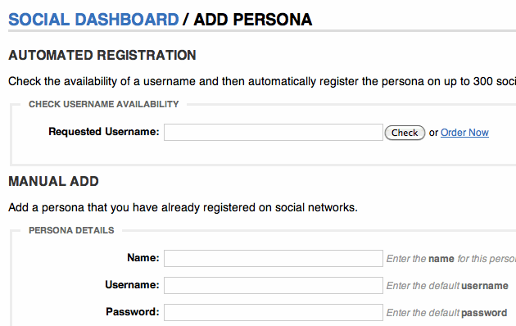
Task: Click the Persona Details legend
Action: click(71, 230)
